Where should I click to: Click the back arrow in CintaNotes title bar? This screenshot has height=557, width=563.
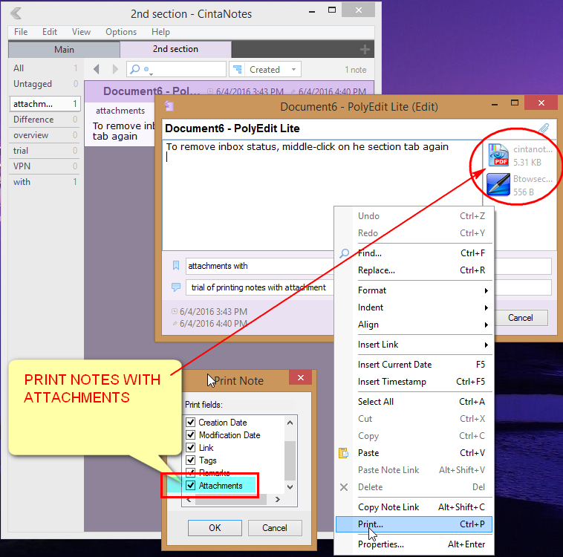click(16, 13)
